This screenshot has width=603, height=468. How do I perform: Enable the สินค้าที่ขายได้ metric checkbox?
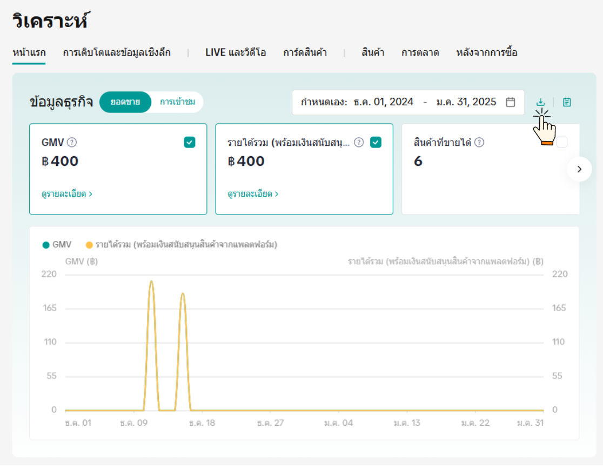562,142
